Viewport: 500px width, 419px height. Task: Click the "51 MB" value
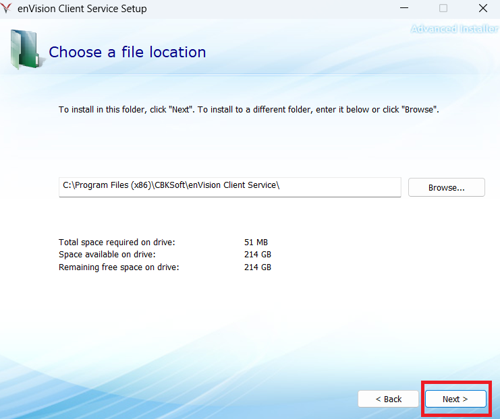tap(256, 243)
